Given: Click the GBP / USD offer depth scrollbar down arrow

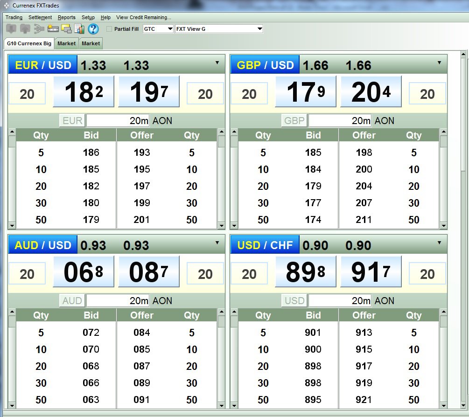Looking at the screenshot, I should click(x=444, y=226).
